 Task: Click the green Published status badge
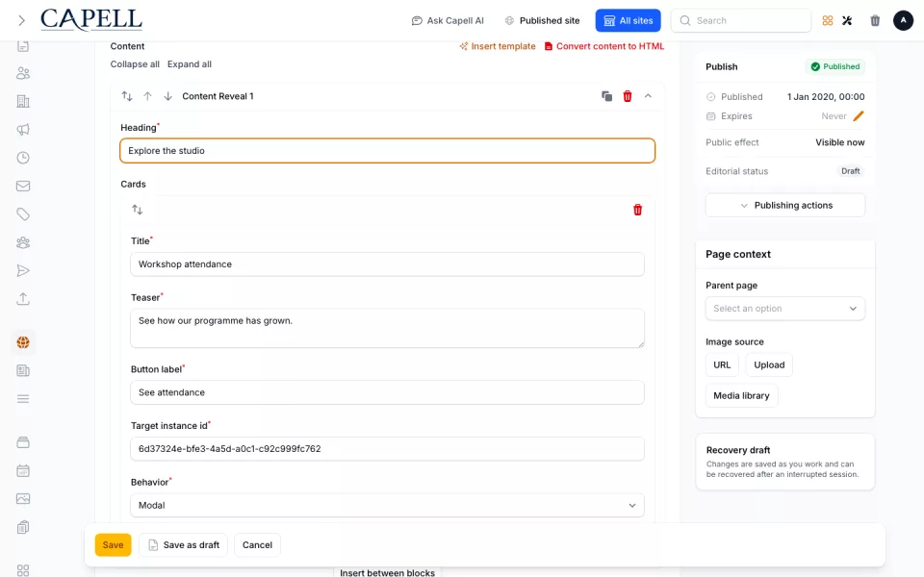(835, 66)
